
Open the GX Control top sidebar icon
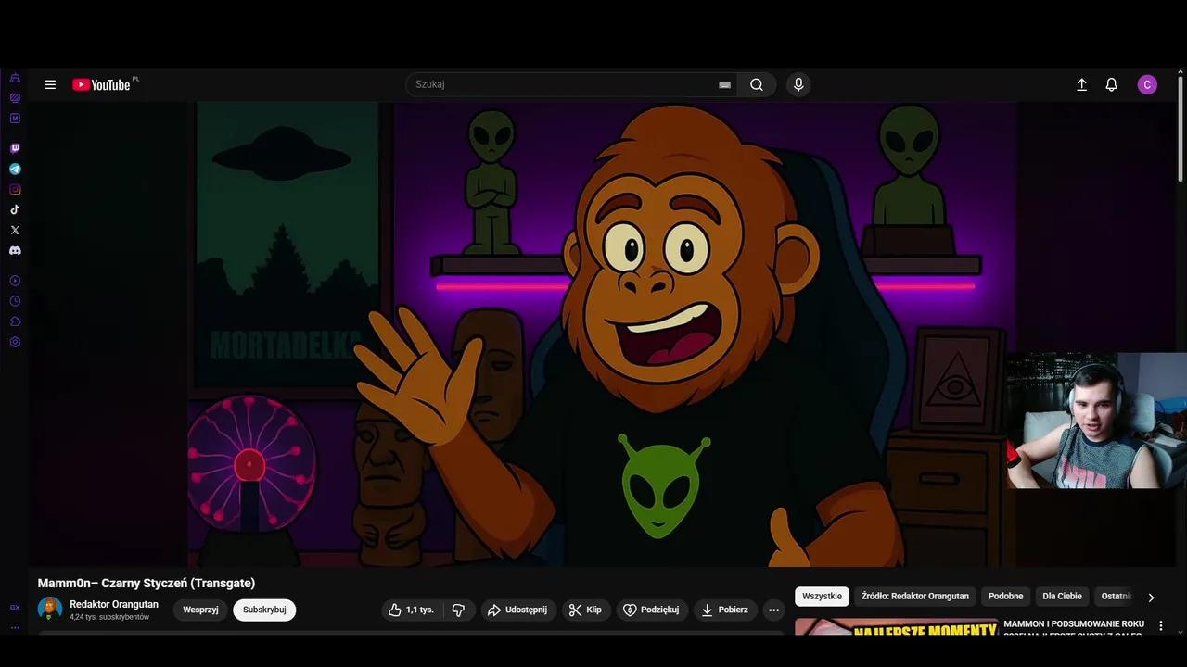(15, 78)
